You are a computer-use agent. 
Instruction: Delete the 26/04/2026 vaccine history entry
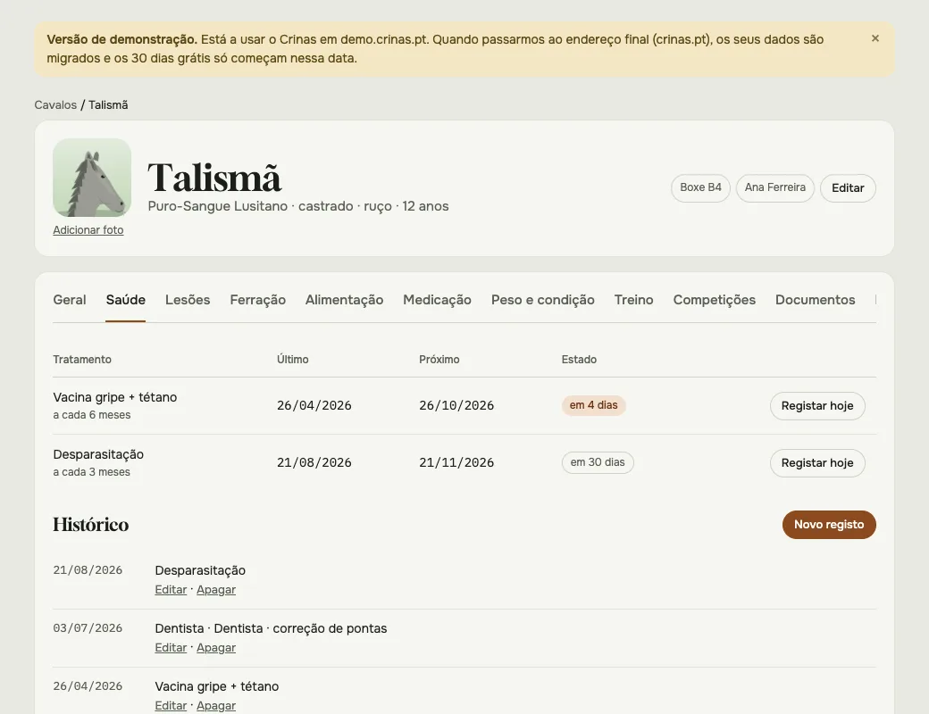click(x=216, y=706)
